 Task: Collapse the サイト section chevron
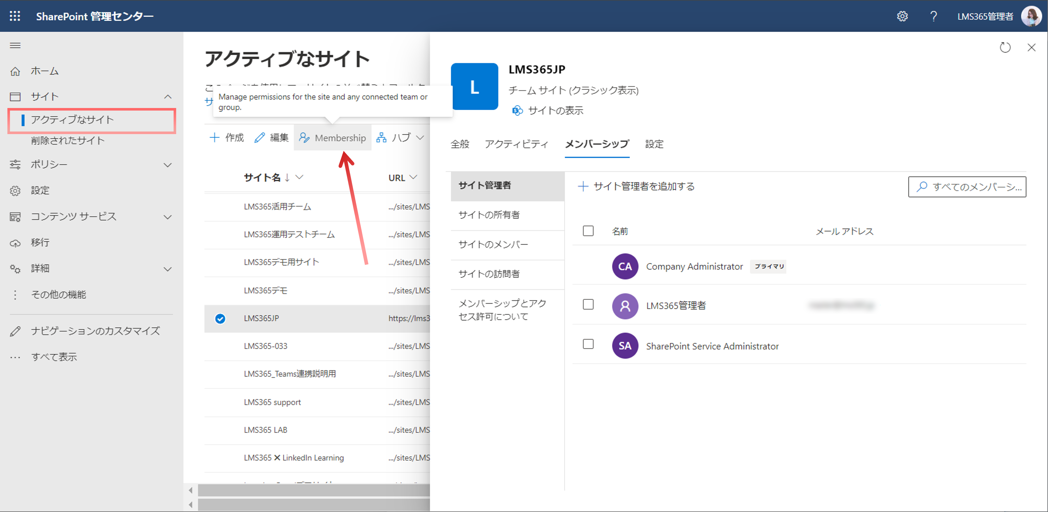(x=168, y=97)
